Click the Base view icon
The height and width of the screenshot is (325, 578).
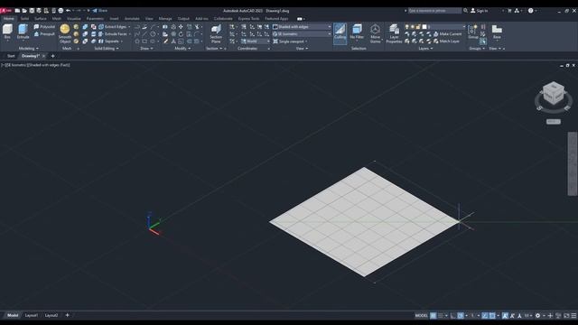[497, 32]
